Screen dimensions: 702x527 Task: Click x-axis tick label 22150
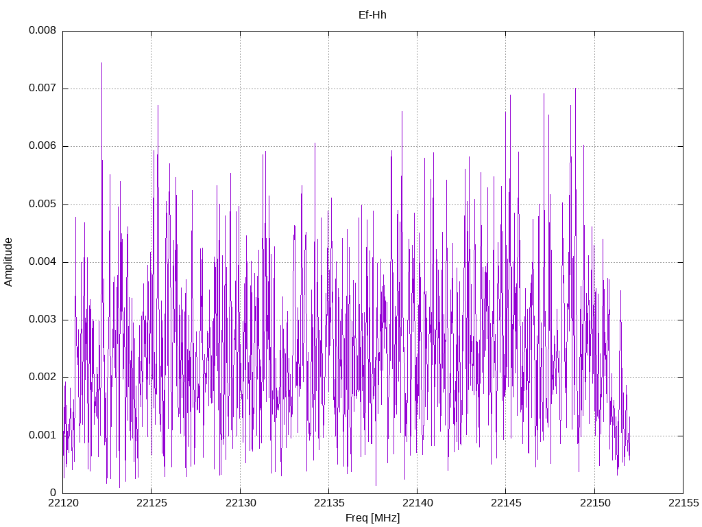(595, 503)
